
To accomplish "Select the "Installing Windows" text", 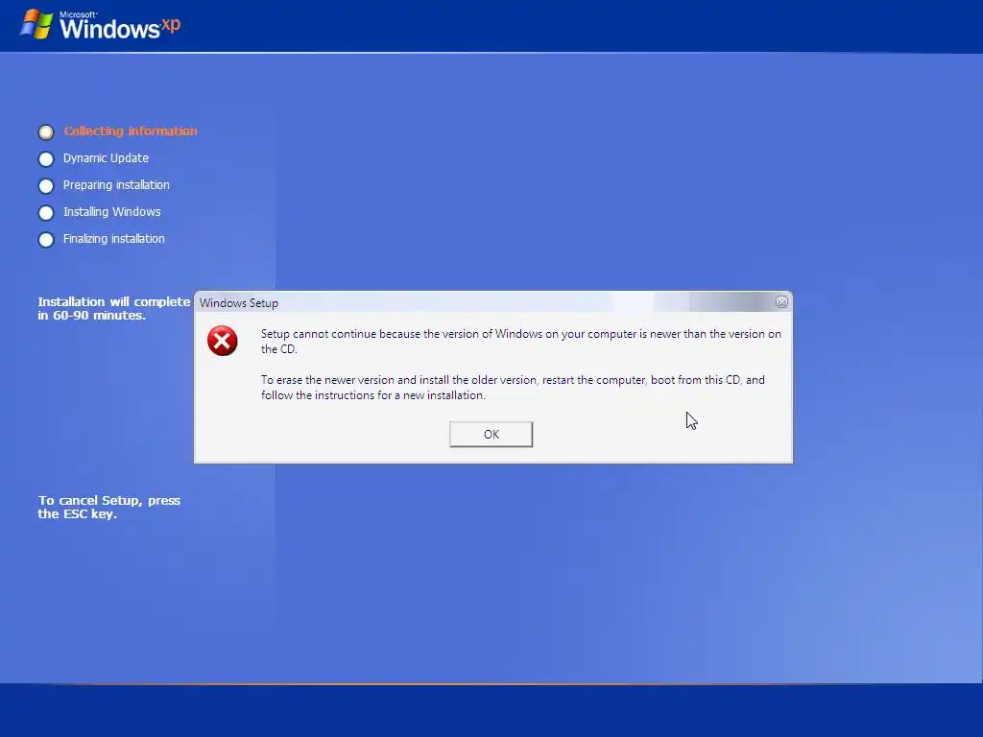I will pos(111,212).
